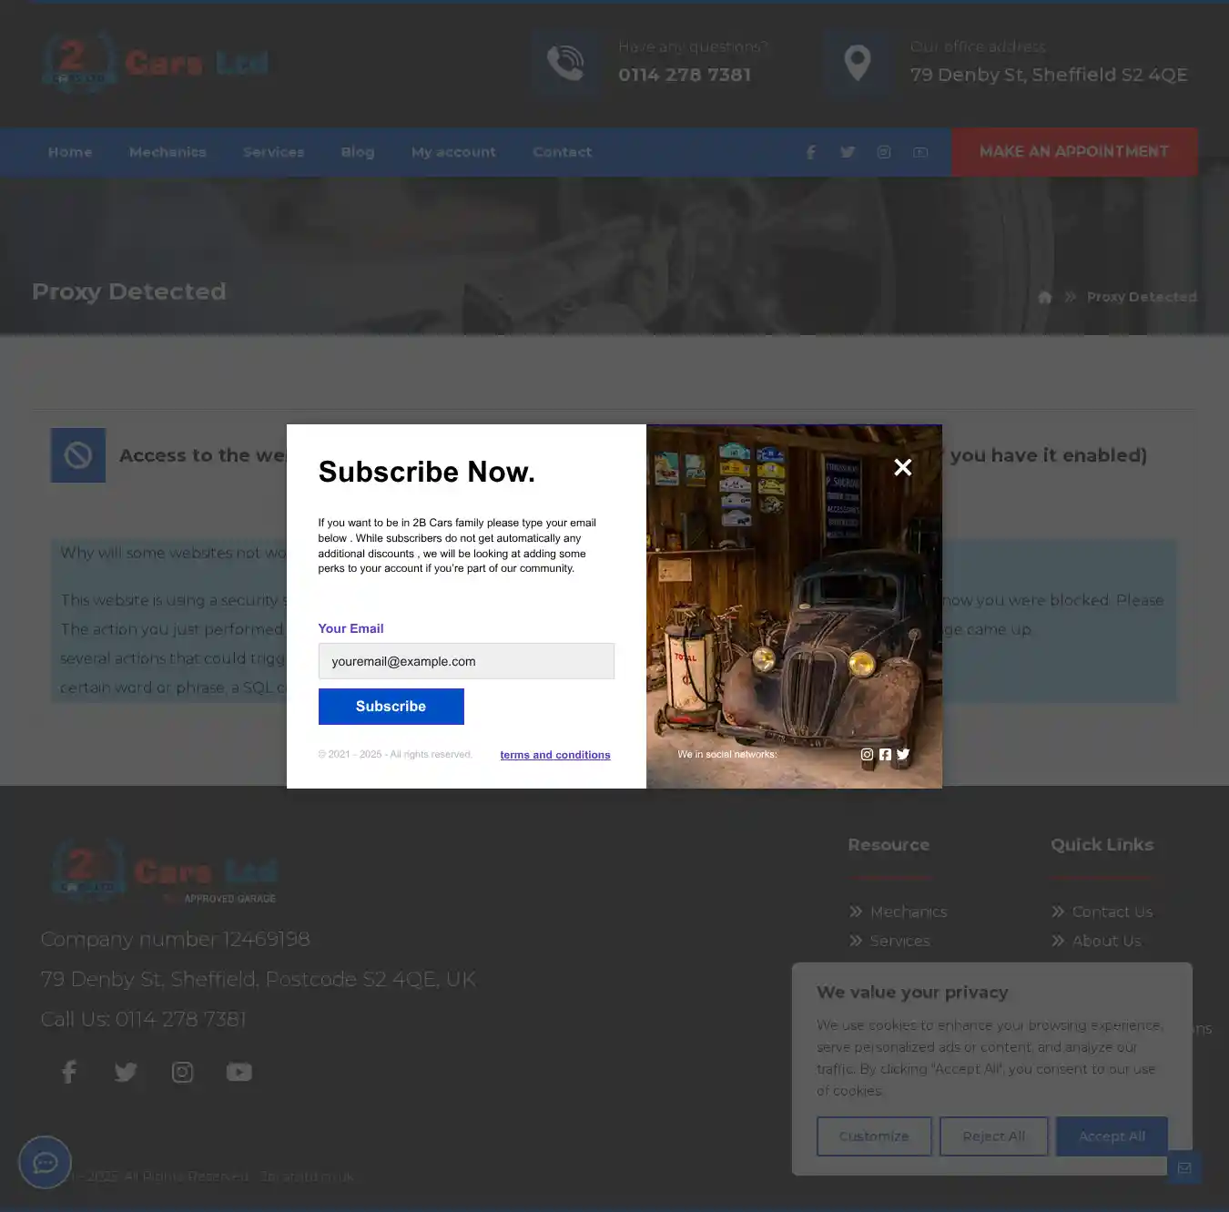The height and width of the screenshot is (1212, 1229).
Task: Accept all cookies
Action: click(1112, 1136)
